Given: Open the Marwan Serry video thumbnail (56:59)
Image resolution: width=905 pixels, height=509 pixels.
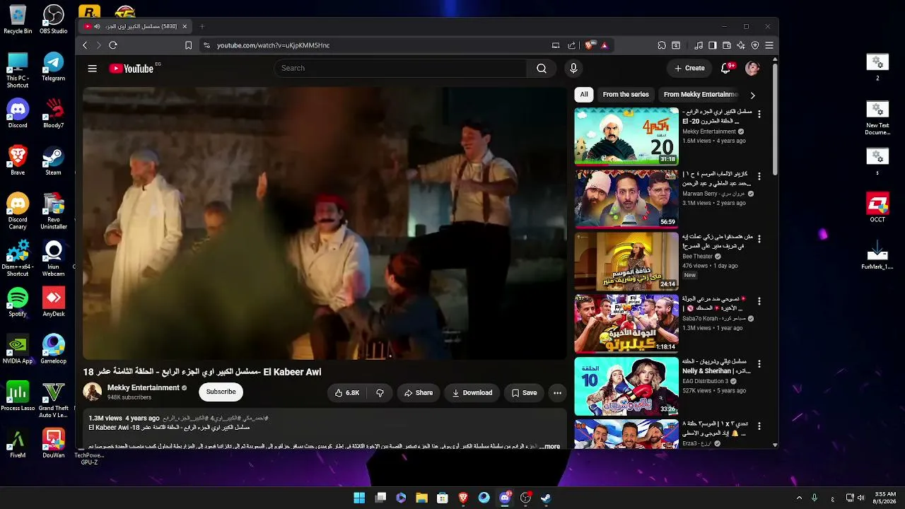Looking at the screenshot, I should pos(626,199).
